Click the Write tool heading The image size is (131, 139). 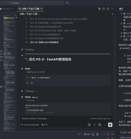28,97
